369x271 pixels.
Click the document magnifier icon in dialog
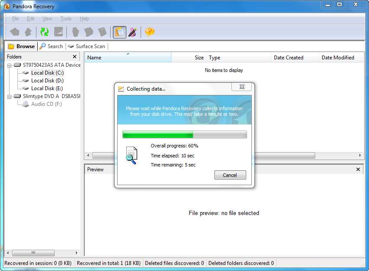tap(131, 155)
